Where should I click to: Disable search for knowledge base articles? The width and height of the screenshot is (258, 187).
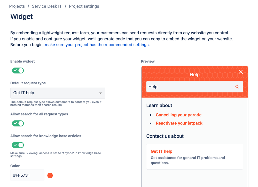18,145
